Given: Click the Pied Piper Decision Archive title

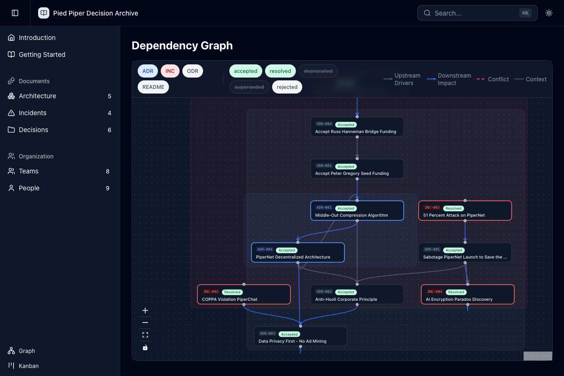Looking at the screenshot, I should (95, 13).
